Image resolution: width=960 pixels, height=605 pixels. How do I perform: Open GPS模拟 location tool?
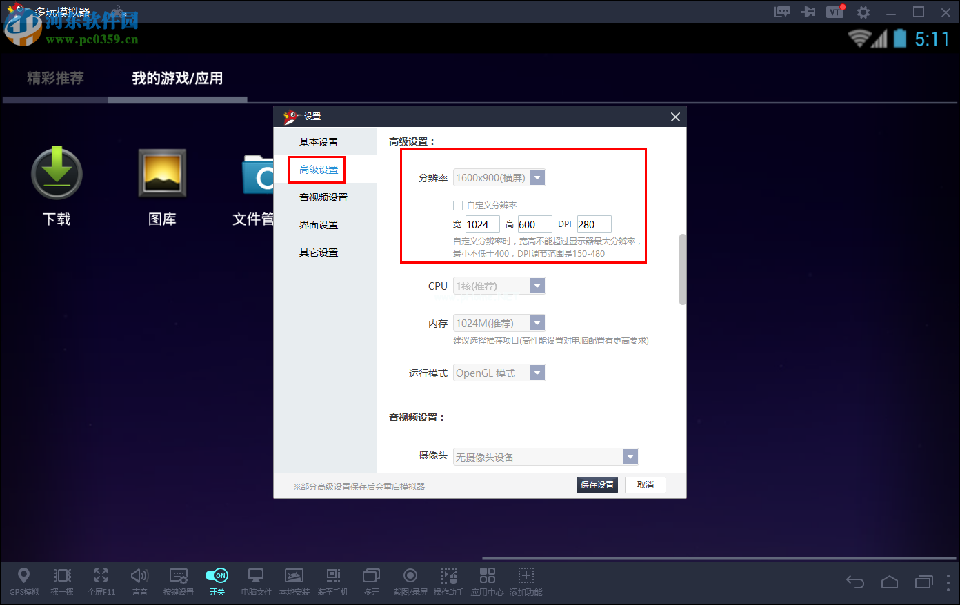24,581
